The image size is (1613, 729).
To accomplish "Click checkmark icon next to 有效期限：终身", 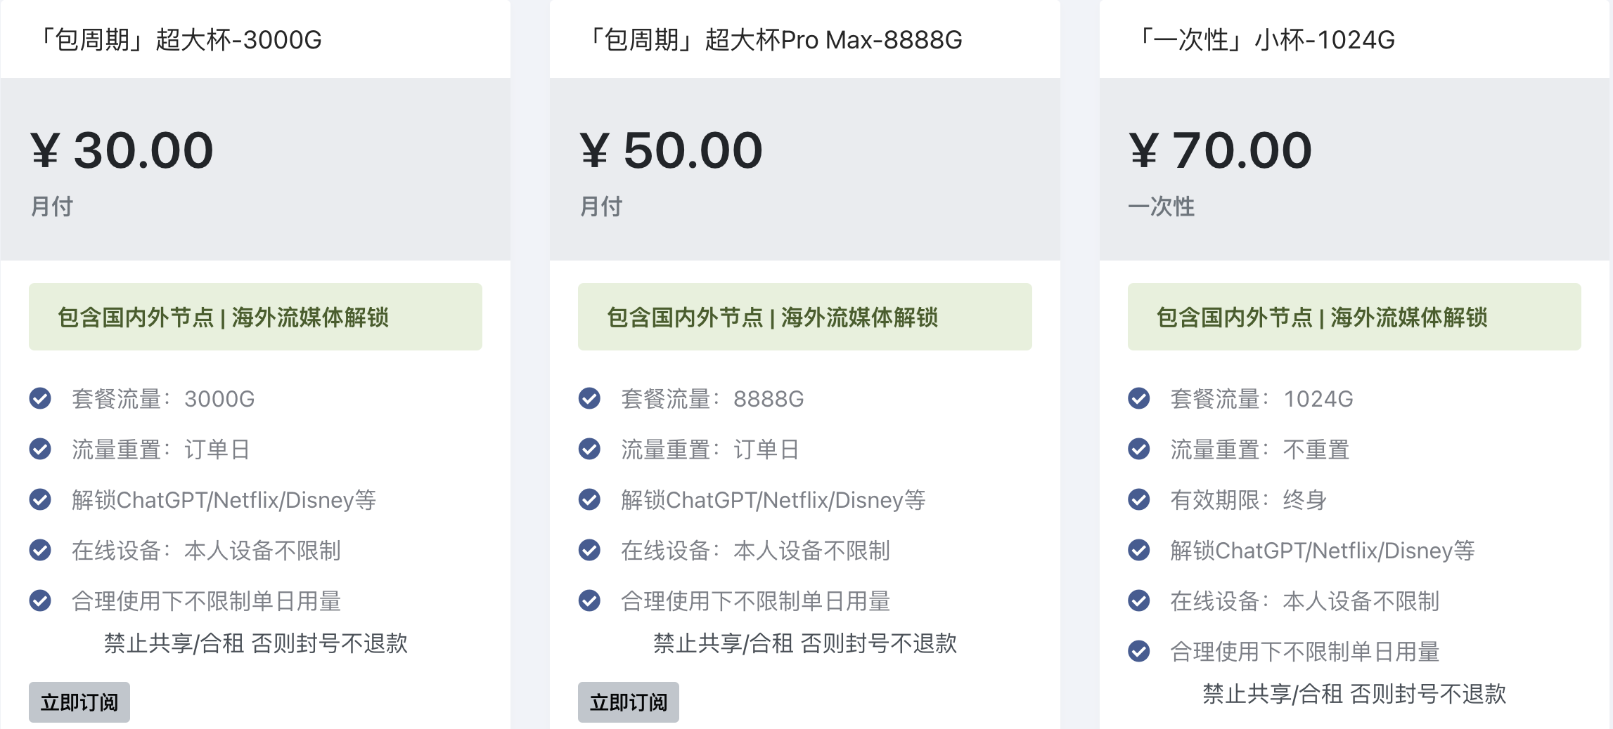I will coord(1139,500).
